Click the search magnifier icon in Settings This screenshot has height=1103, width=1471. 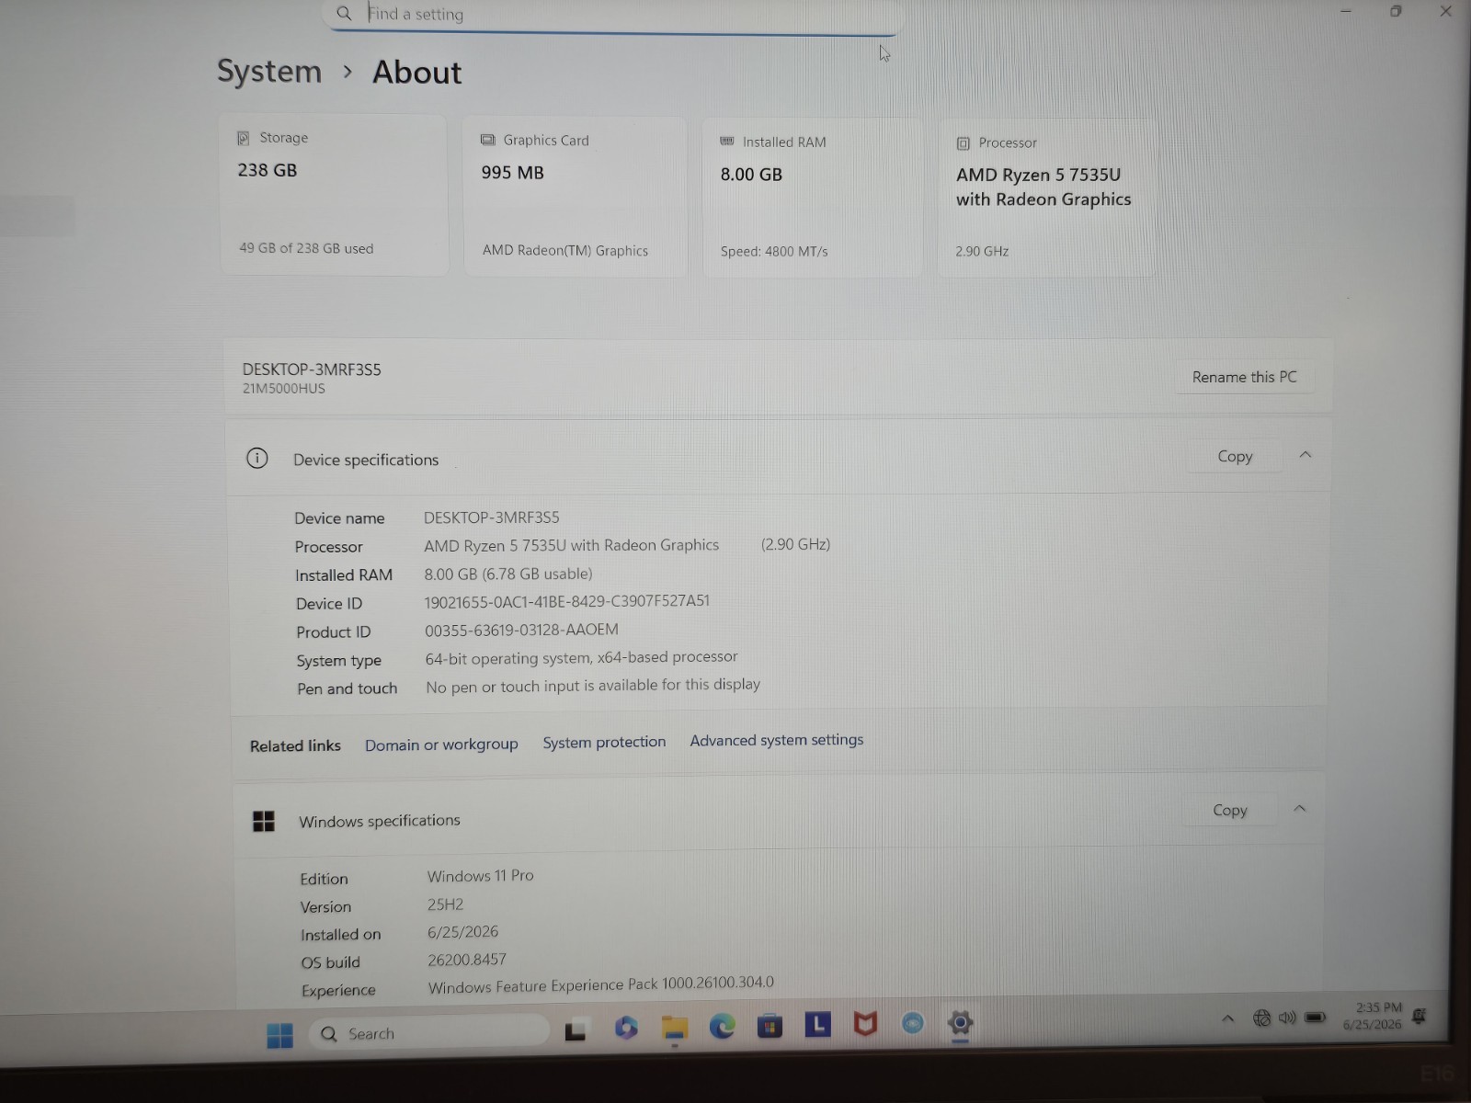coord(344,14)
